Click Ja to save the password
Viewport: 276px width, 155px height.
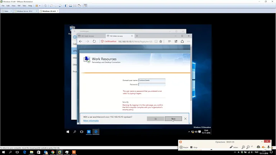point(155,119)
